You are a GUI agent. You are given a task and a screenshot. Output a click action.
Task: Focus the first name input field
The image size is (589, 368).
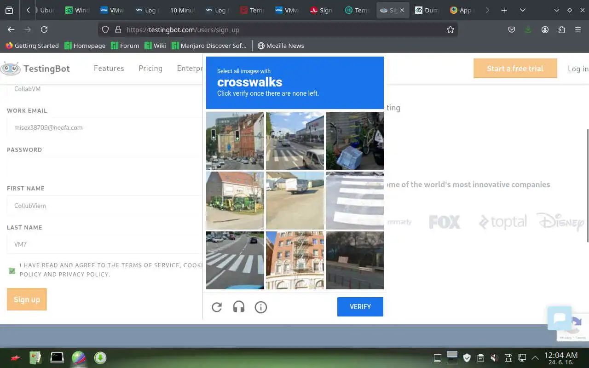[x=104, y=206]
